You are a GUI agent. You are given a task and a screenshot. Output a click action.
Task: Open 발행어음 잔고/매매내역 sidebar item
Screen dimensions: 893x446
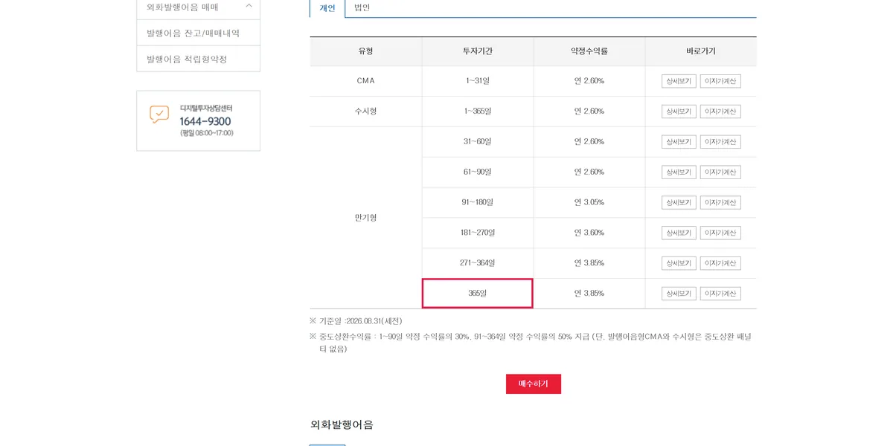(198, 33)
